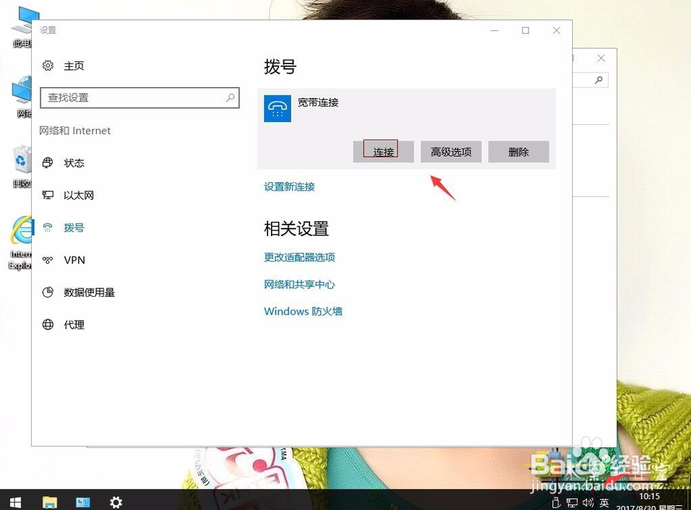Select 拨号 in the settings sidebar
The image size is (691, 510).
(74, 228)
